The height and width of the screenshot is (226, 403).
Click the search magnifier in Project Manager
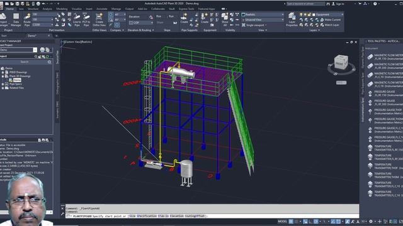tap(49, 62)
